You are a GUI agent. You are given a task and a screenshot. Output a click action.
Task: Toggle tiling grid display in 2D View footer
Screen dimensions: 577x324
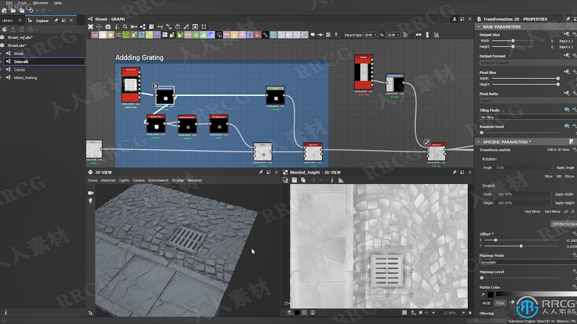tap(405, 313)
